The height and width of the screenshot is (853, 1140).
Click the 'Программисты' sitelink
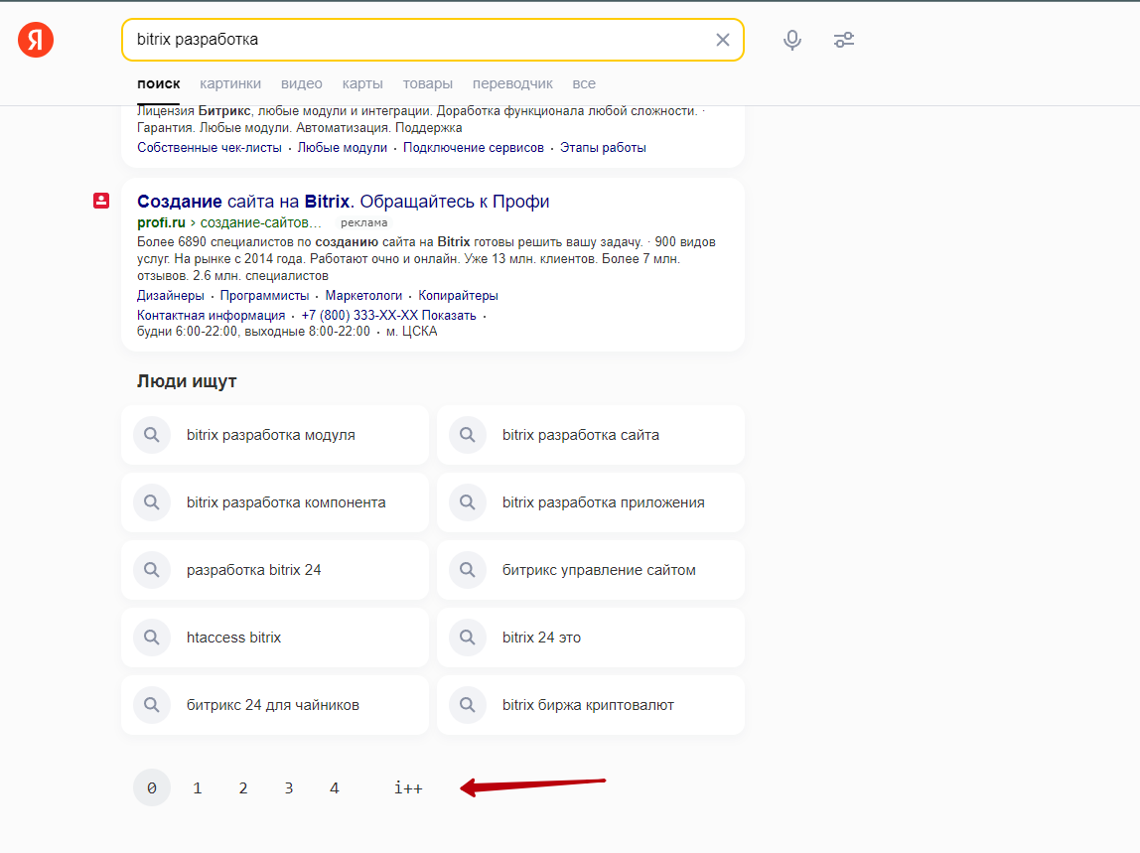[264, 296]
